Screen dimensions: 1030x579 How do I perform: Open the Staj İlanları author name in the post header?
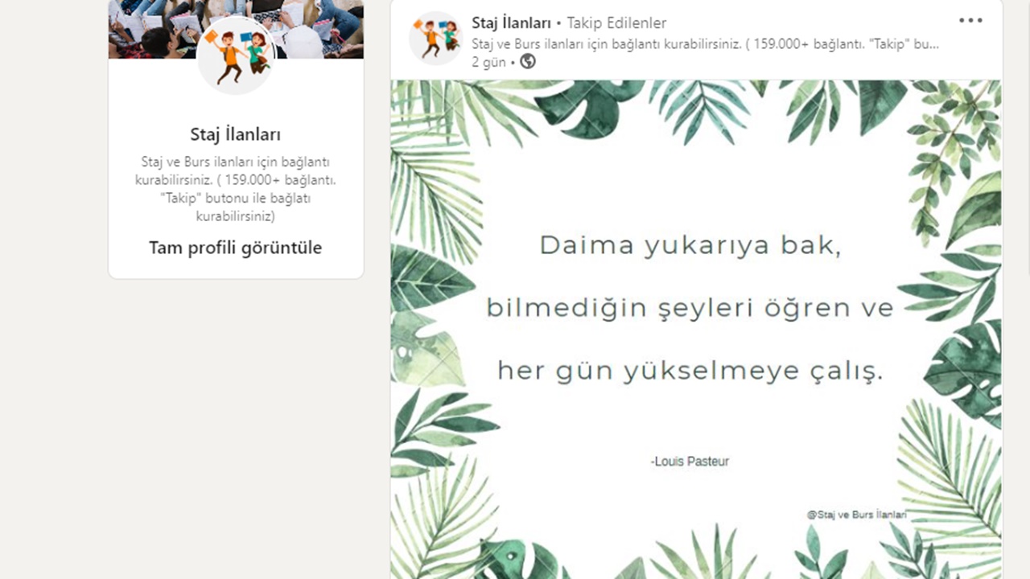point(512,23)
